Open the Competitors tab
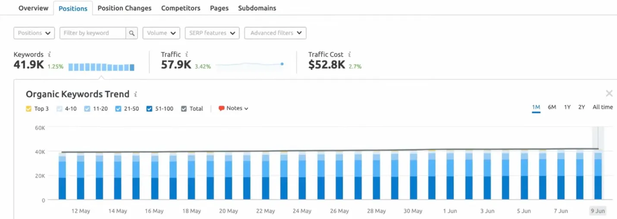617x219 pixels. pos(181,8)
